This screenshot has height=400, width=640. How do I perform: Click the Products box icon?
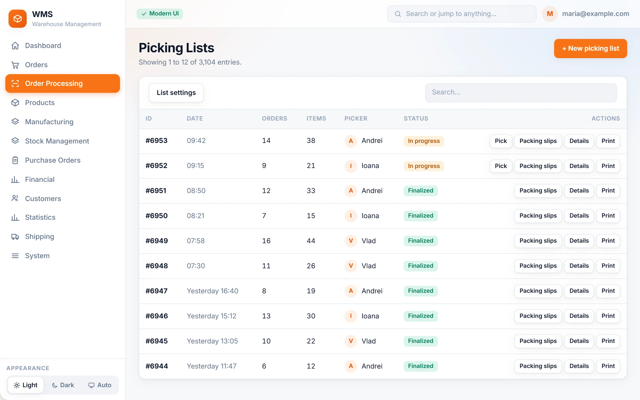(x=15, y=103)
